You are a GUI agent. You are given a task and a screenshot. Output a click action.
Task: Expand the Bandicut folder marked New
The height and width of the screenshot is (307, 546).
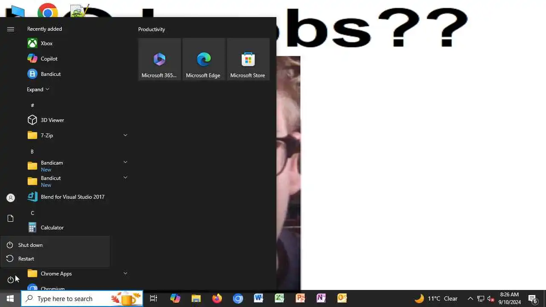77,181
